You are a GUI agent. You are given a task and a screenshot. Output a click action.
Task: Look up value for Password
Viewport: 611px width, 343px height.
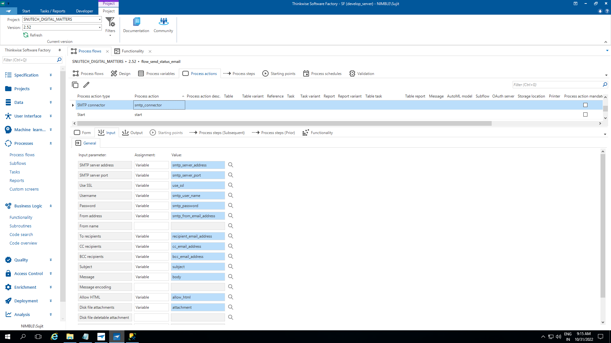(x=231, y=205)
